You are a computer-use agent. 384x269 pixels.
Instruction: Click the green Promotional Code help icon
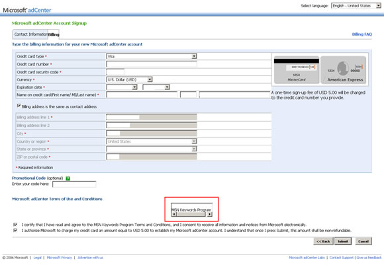point(68,178)
